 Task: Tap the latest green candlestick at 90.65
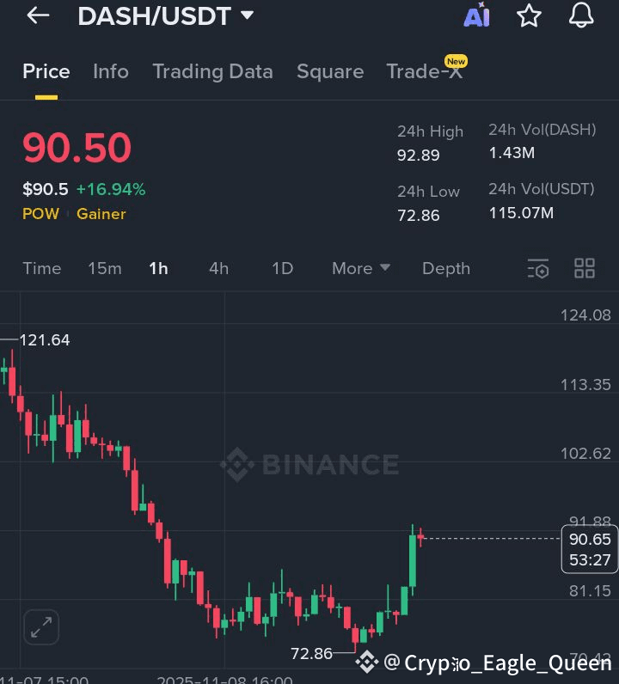[x=413, y=560]
